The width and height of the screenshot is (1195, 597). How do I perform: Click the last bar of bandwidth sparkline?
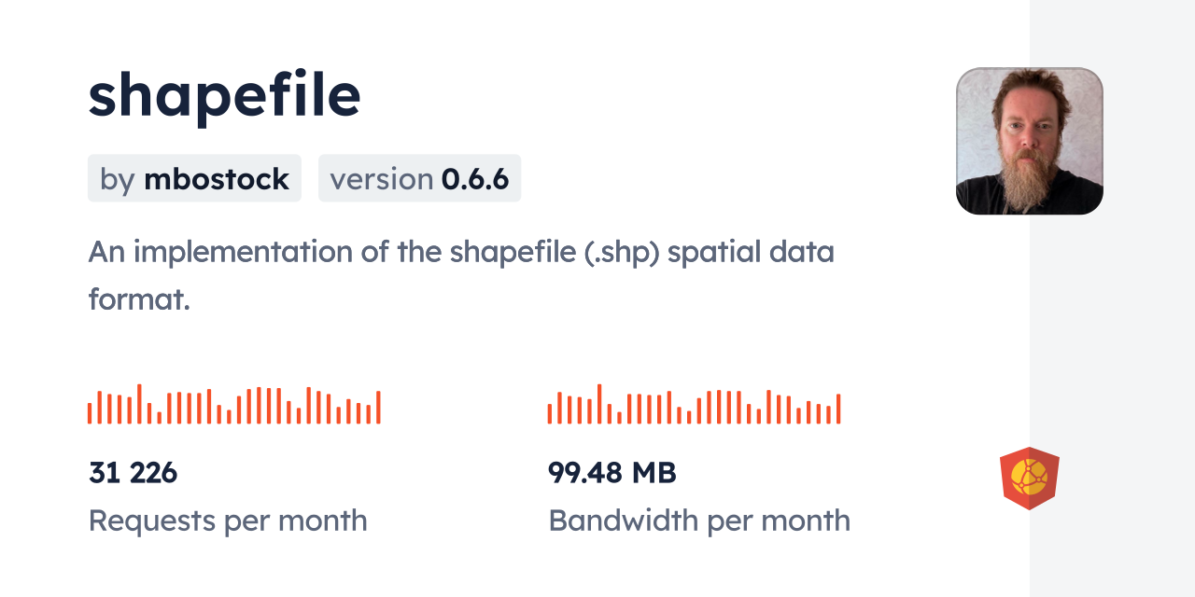pos(838,409)
